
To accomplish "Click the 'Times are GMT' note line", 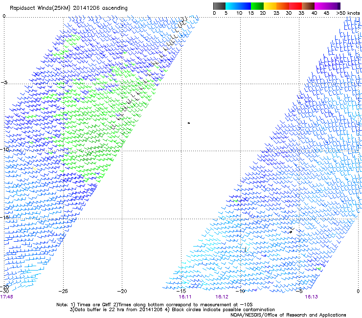I will coord(155,305).
